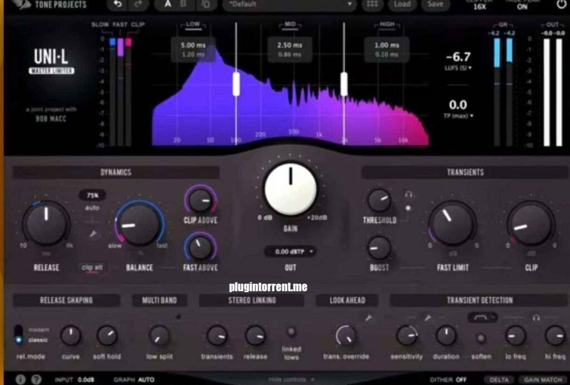Image resolution: width=570 pixels, height=385 pixels.
Task: Open the preset browser grid icon
Action: tap(372, 4)
